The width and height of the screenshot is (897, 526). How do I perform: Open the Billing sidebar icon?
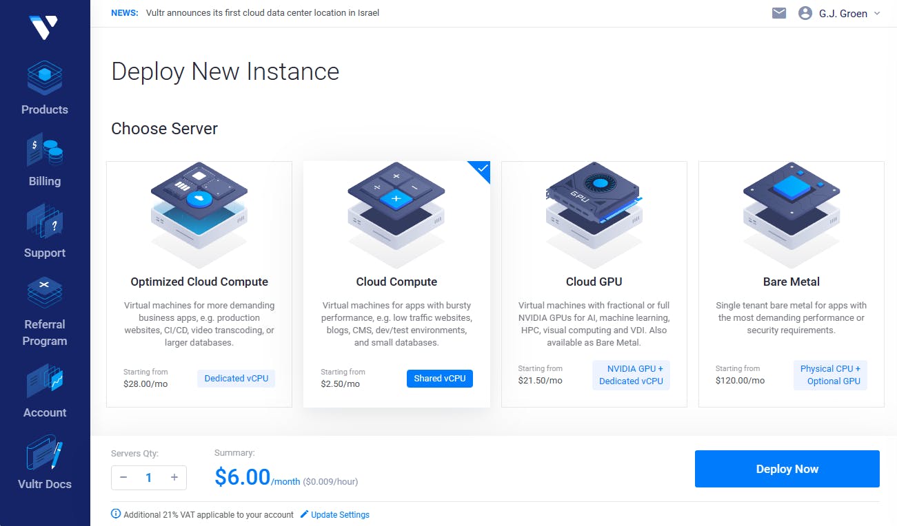(45, 150)
